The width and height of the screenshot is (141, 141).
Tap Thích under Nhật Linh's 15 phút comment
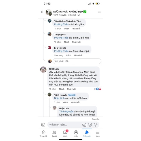pos(62,89)
